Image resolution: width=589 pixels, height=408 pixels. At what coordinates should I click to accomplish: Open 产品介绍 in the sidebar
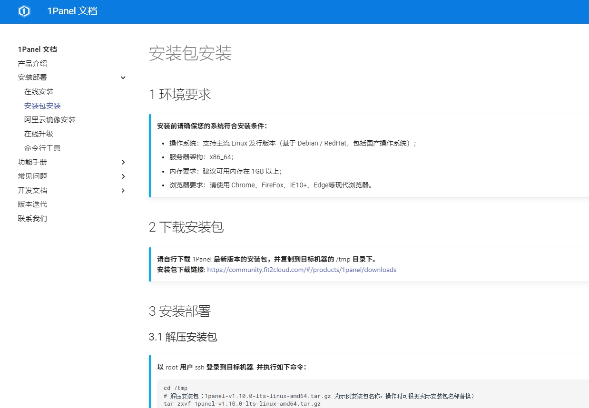32,63
